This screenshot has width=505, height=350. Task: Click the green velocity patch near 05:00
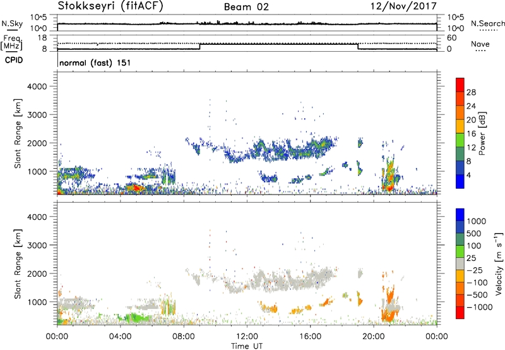tap(137, 318)
